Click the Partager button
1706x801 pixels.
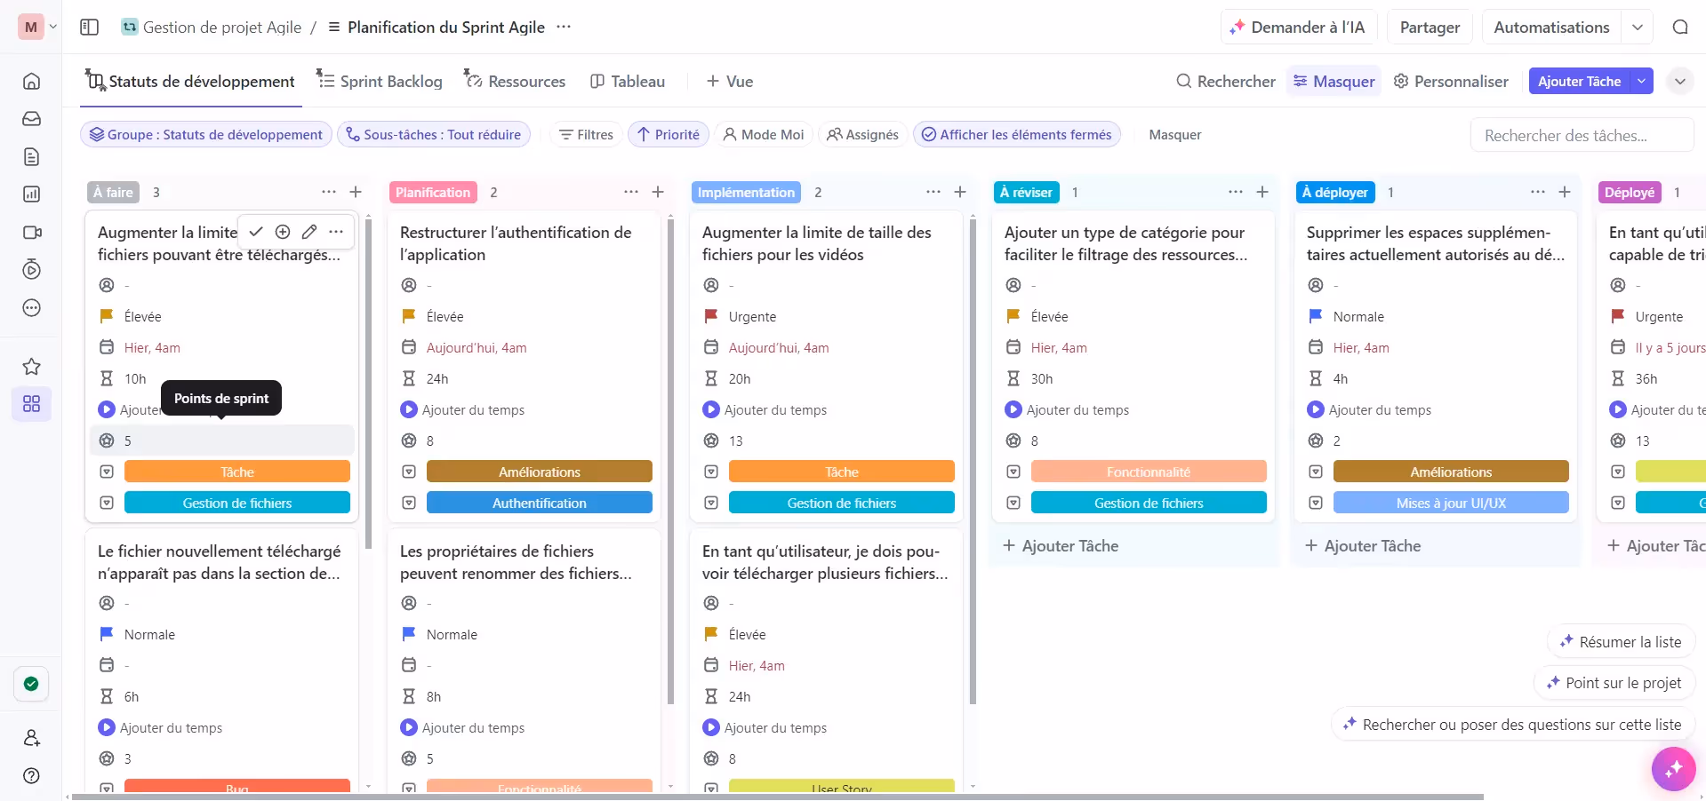(1429, 28)
